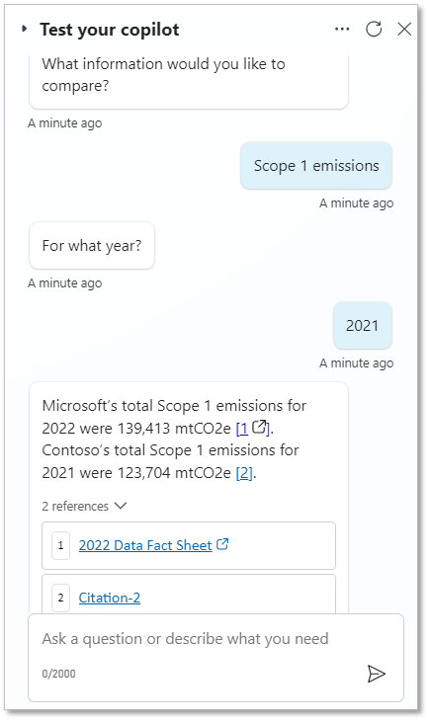Click inline citation [2] in the response
Screen dimensions: 429x721
[244, 473]
